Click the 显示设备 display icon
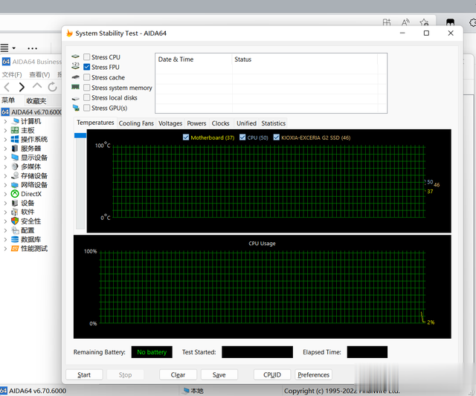476x396 pixels. [15, 158]
